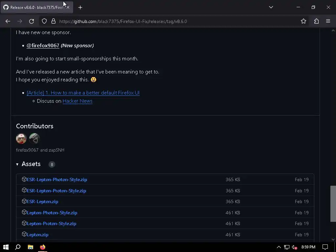Open the tracking protection shield icon
336x252 pixels.
click(x=44, y=21)
